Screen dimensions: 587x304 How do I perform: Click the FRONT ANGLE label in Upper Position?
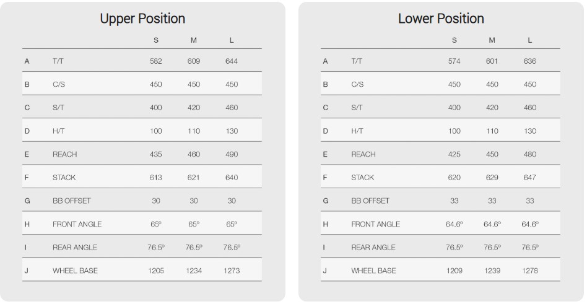[77, 224]
